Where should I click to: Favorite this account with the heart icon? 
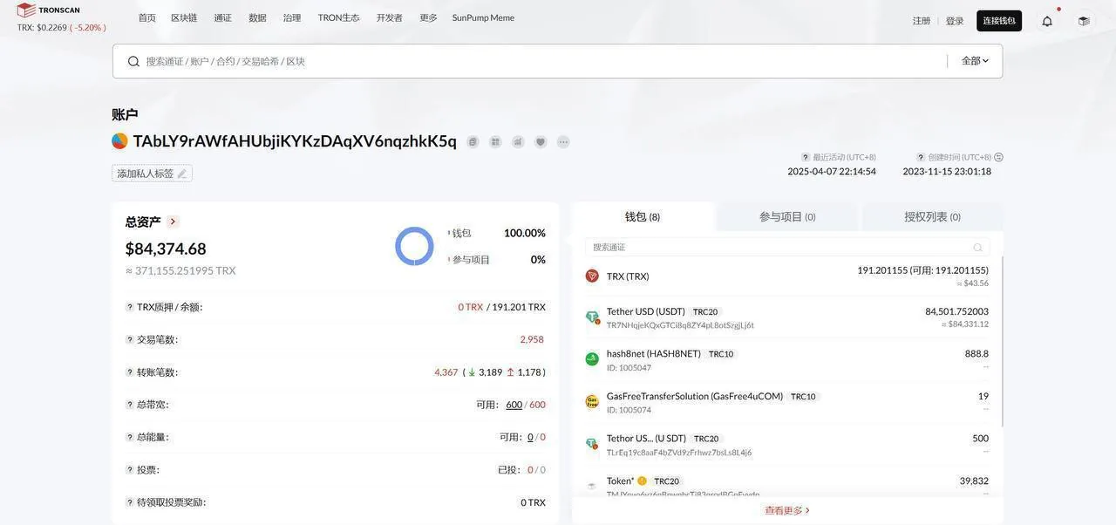click(x=541, y=141)
